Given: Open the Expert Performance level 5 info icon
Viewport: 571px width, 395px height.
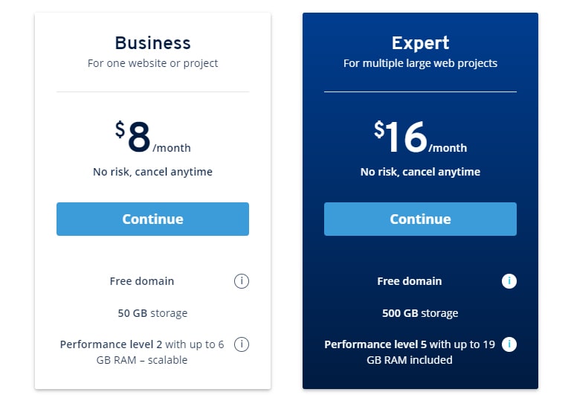Looking at the screenshot, I should [x=509, y=344].
